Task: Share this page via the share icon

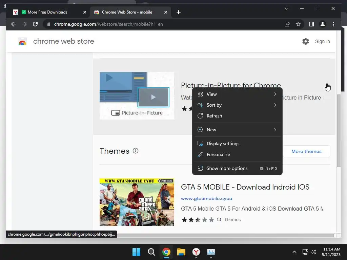Action: pyautogui.click(x=287, y=24)
